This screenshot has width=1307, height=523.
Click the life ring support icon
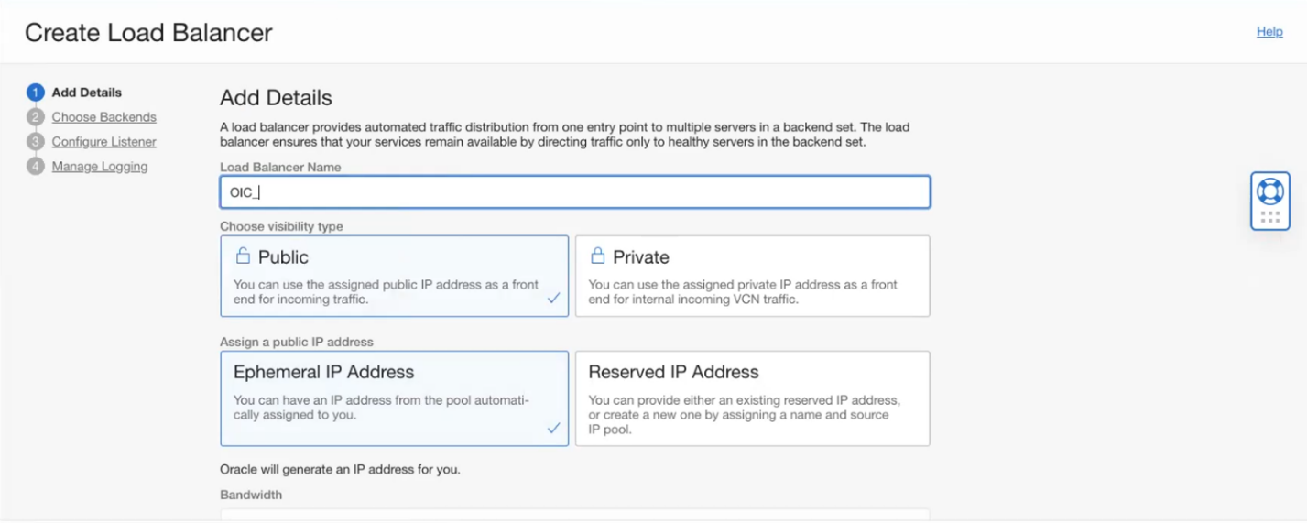click(1269, 191)
